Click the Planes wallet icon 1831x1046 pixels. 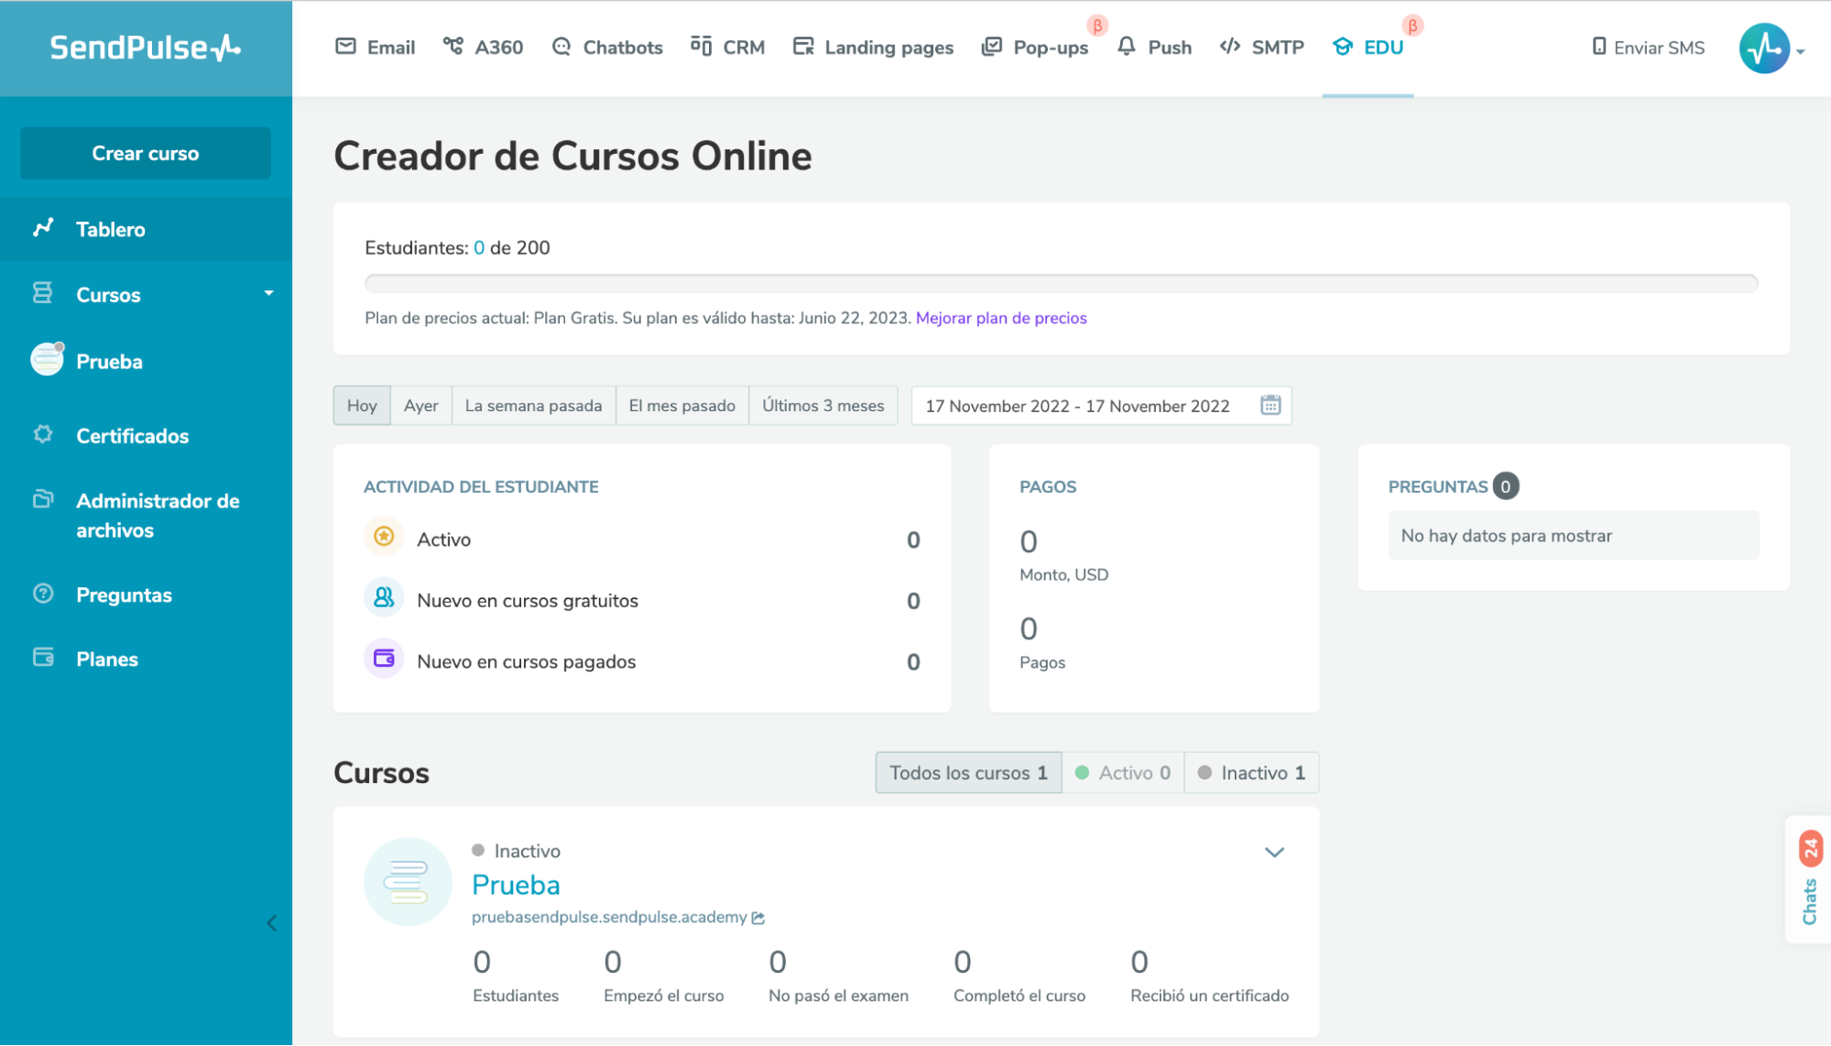point(43,658)
